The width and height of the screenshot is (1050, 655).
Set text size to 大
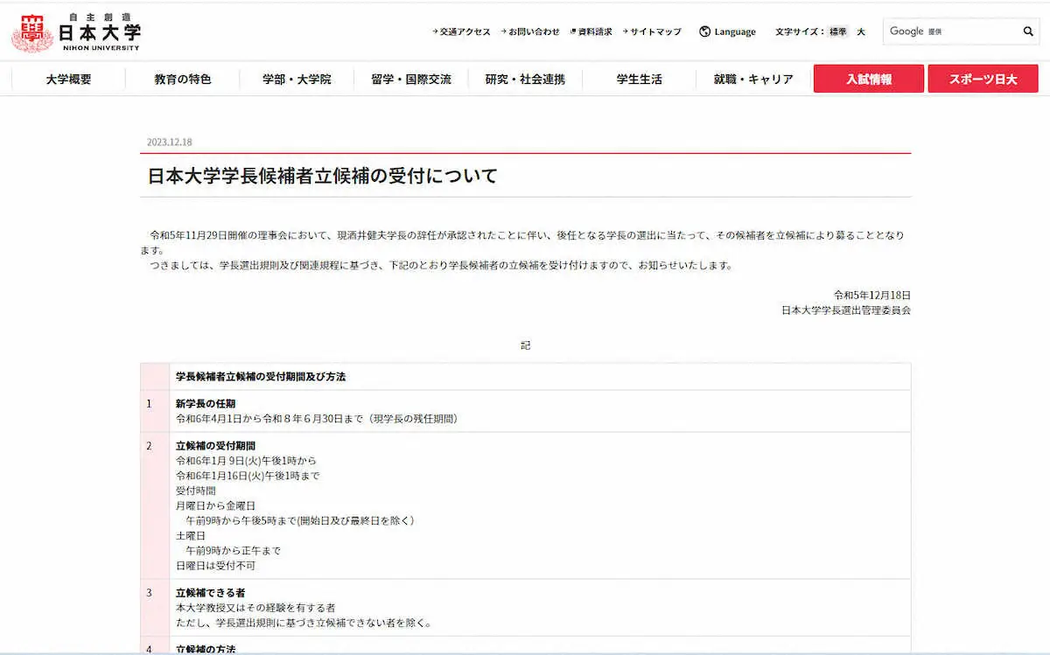(861, 31)
